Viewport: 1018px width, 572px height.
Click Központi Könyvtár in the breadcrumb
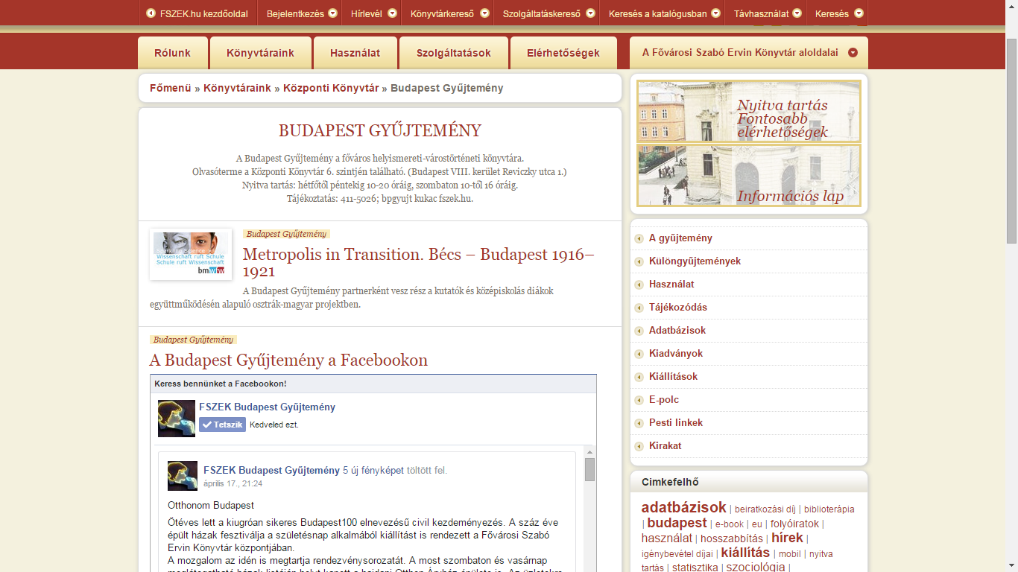click(331, 88)
